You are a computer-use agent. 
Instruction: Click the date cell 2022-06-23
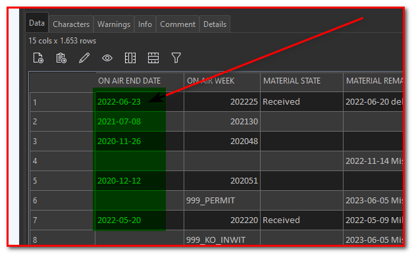pos(140,102)
